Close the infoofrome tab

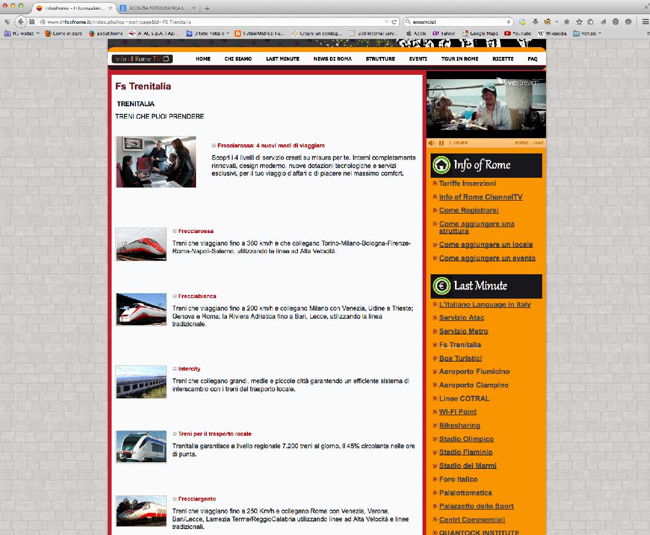111,8
